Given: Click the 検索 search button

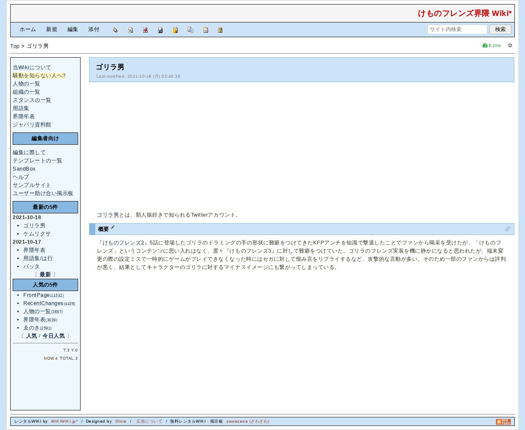Looking at the screenshot, I should coord(500,29).
